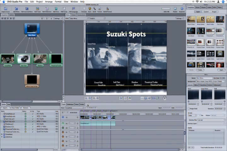Click the End point slider

click(225, 101)
